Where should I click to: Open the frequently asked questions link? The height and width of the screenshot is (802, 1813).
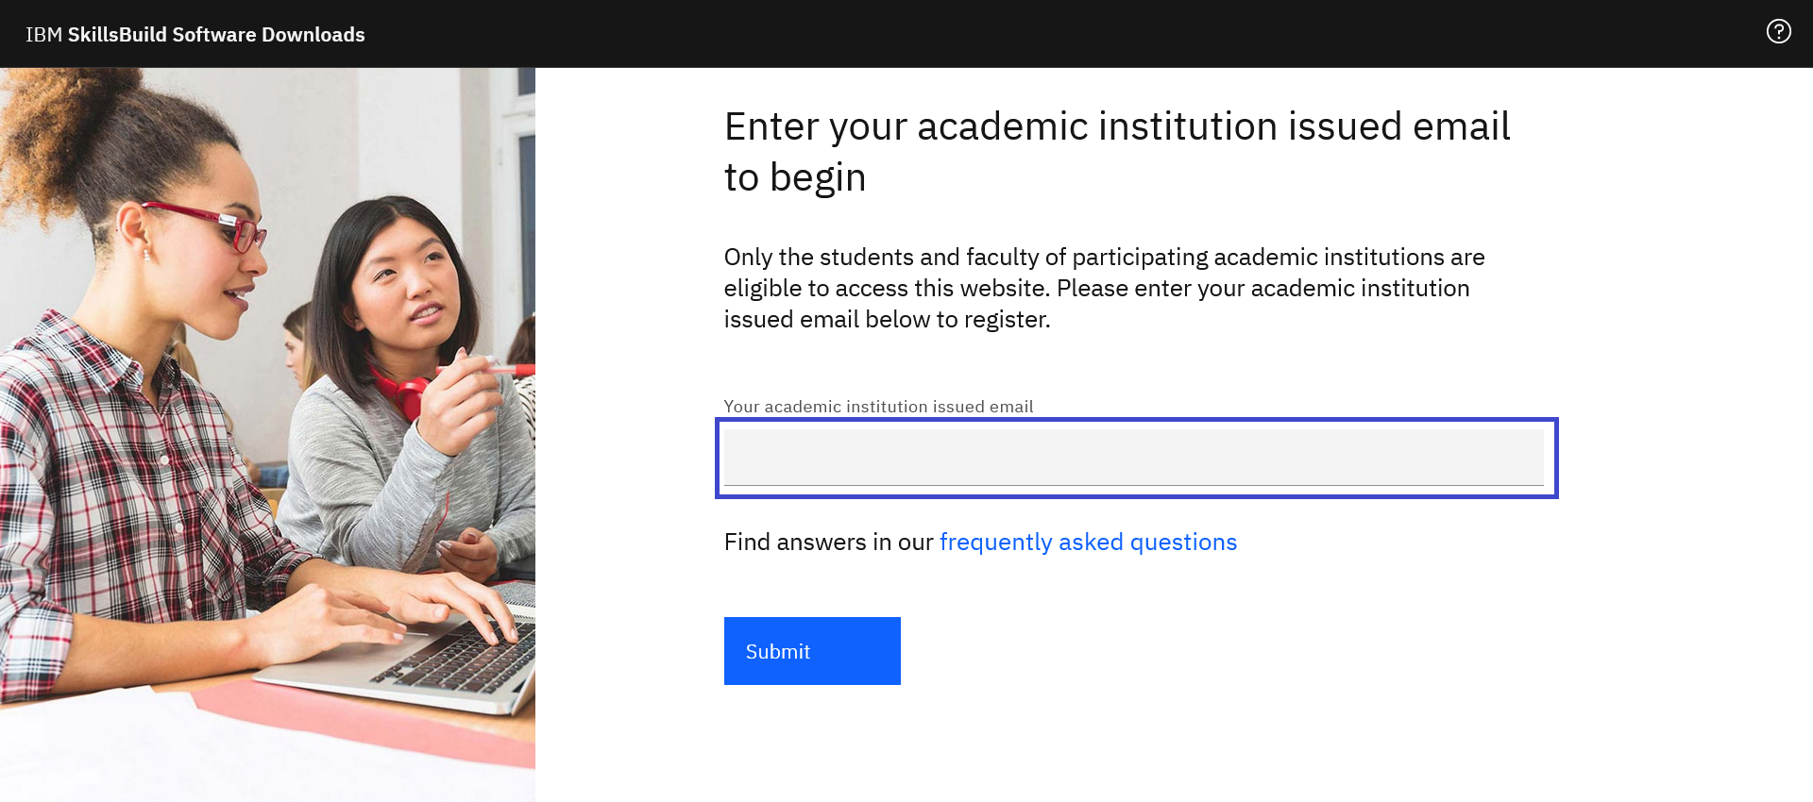pyautogui.click(x=1087, y=543)
